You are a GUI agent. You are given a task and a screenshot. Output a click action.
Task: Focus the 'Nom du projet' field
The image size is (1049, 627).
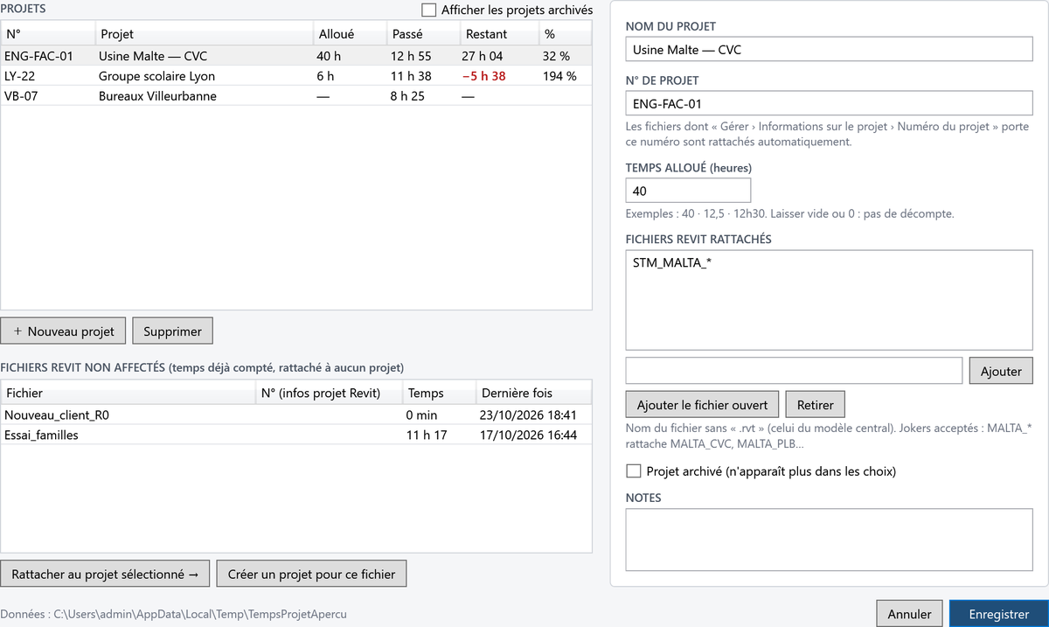[830, 50]
